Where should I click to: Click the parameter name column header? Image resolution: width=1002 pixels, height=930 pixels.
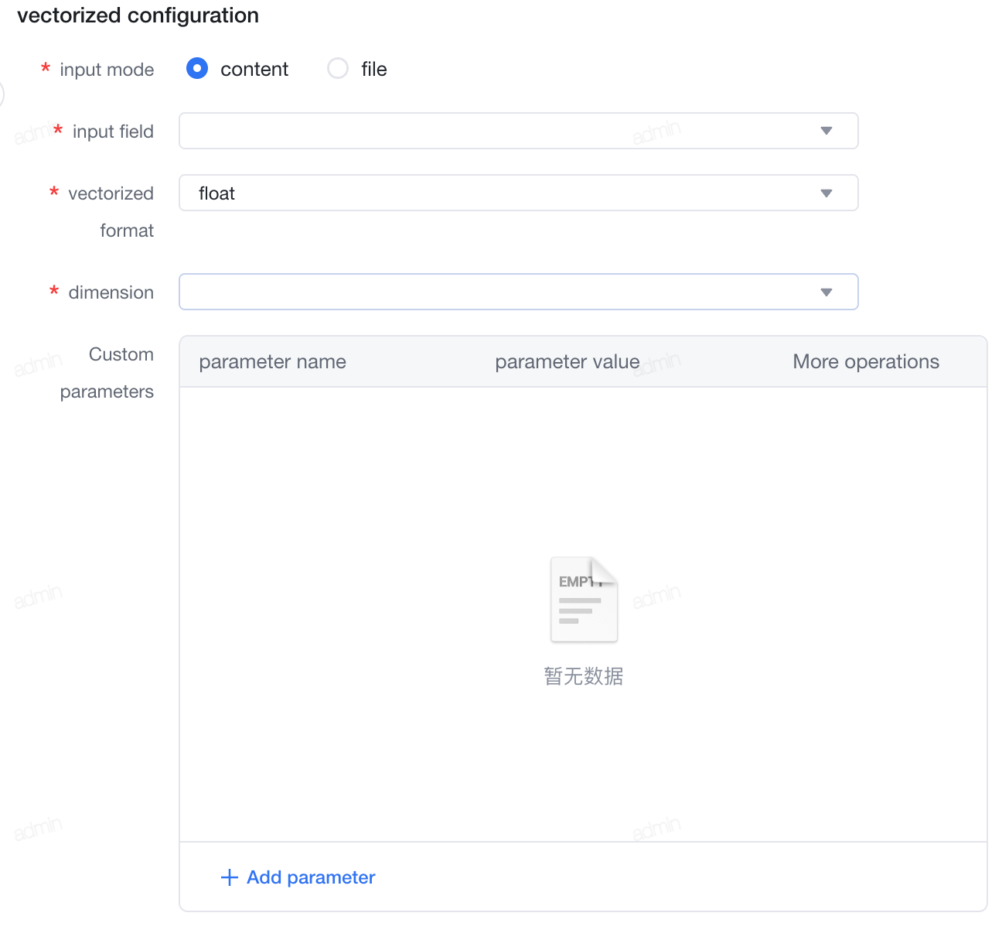(x=272, y=361)
